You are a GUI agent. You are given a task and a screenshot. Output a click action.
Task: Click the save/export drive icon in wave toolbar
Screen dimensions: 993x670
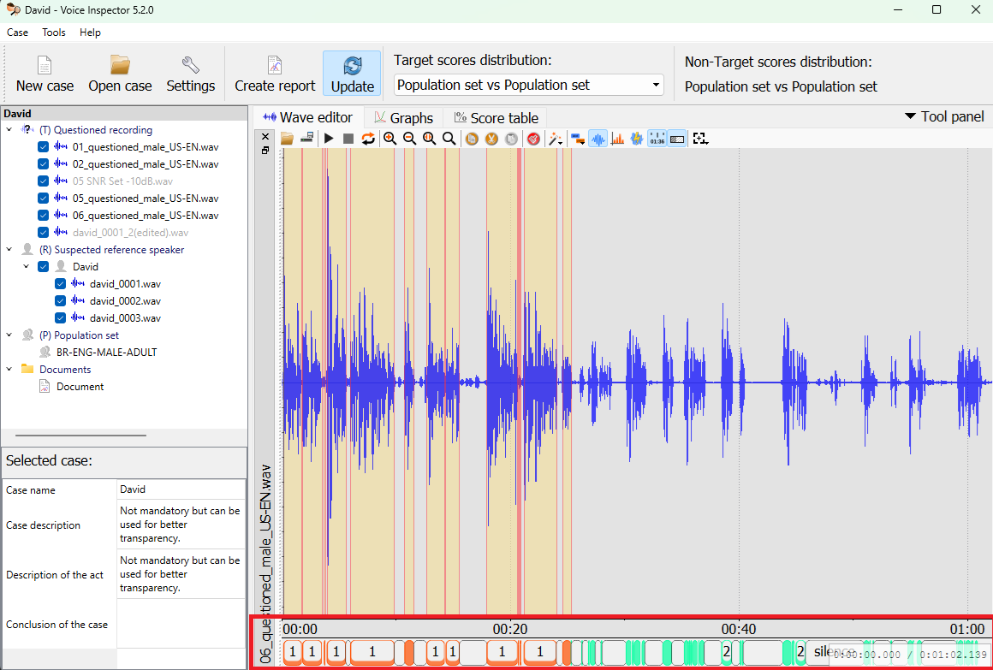click(307, 139)
